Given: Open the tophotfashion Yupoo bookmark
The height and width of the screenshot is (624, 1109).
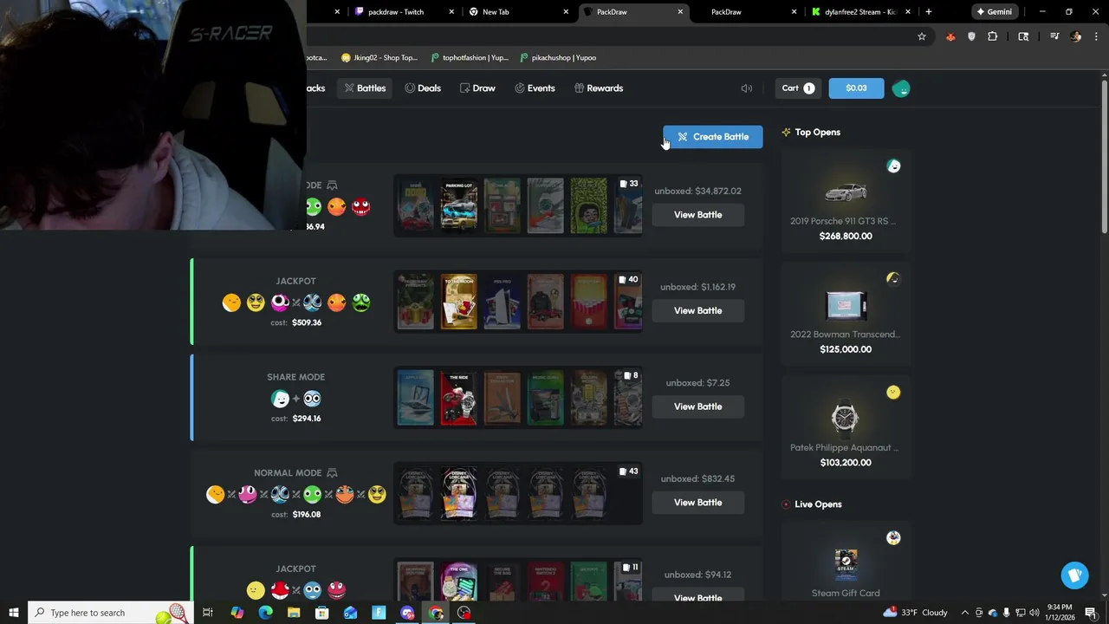Looking at the screenshot, I should tap(470, 58).
